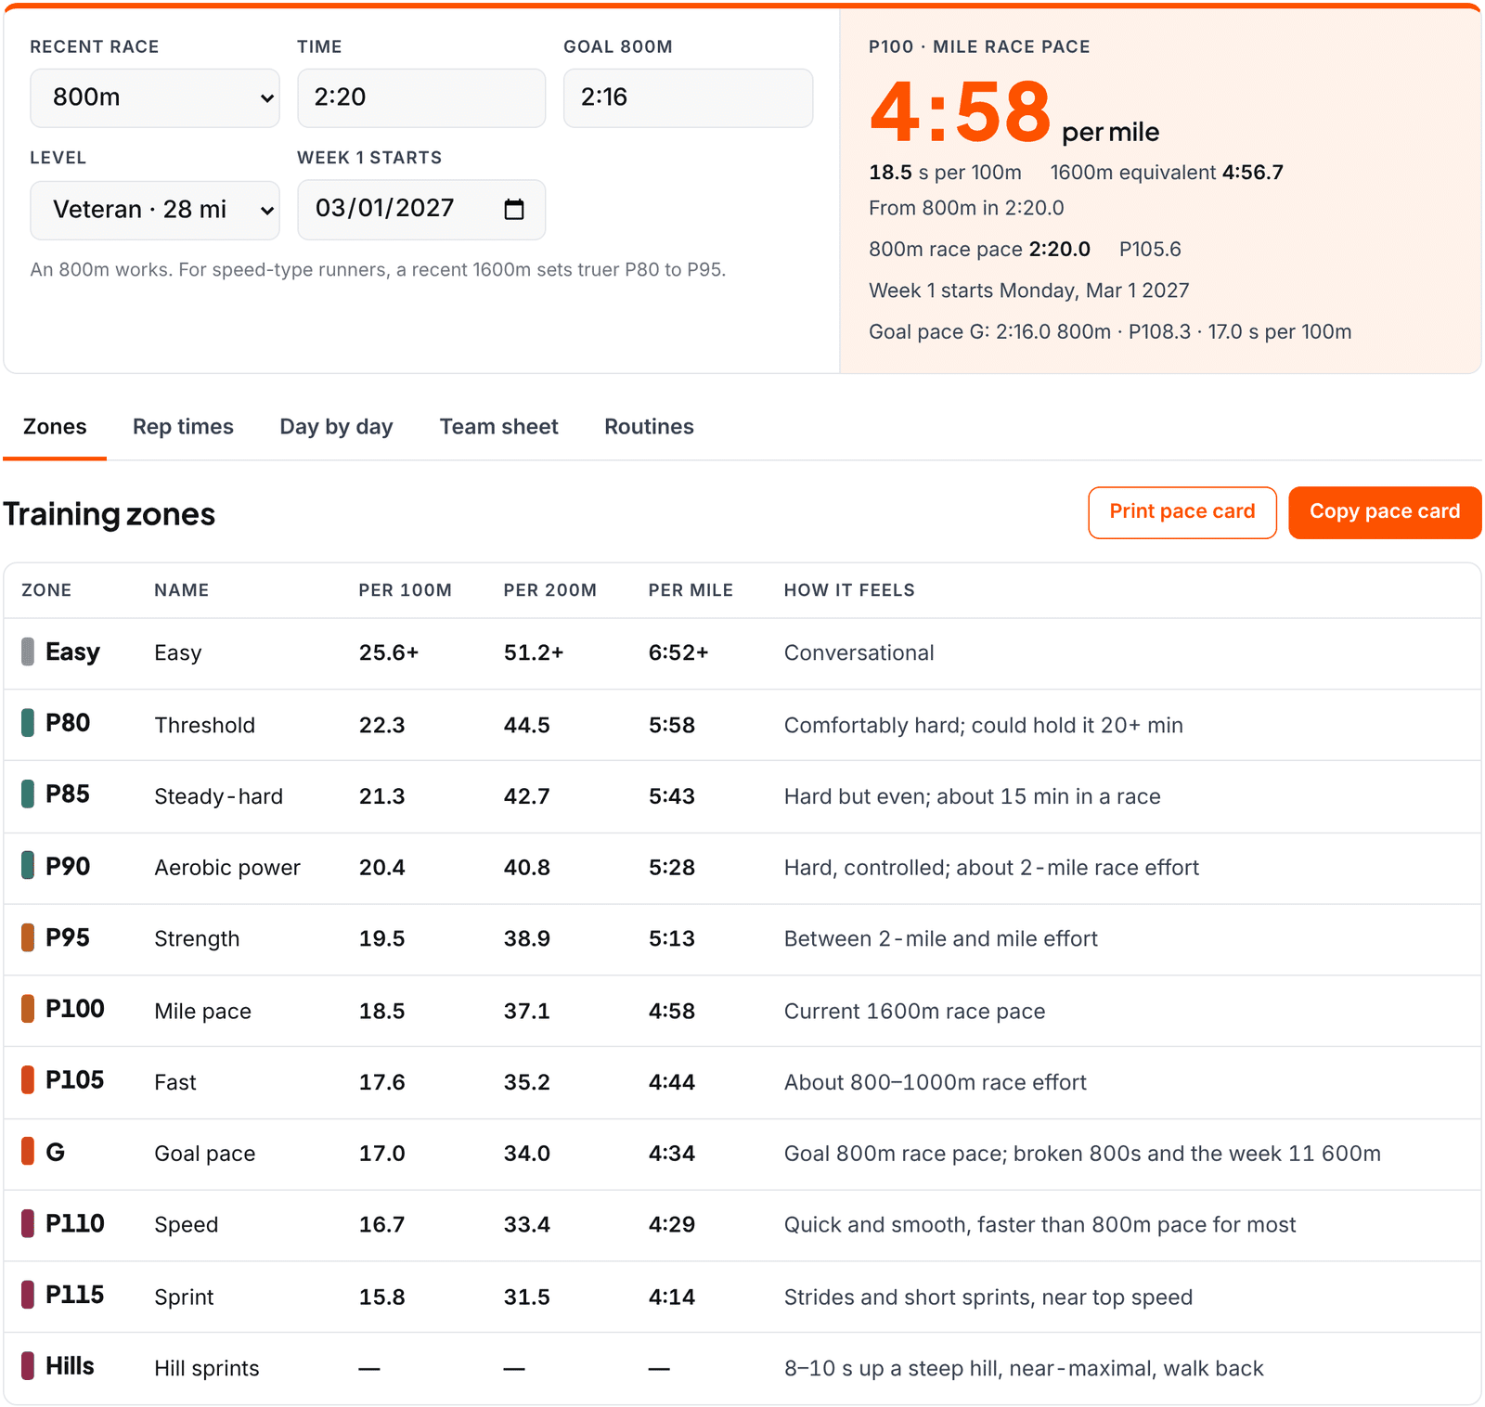Click the large 4:58 per mile pace
Viewport: 1485px width, 1407px height.
(x=961, y=112)
